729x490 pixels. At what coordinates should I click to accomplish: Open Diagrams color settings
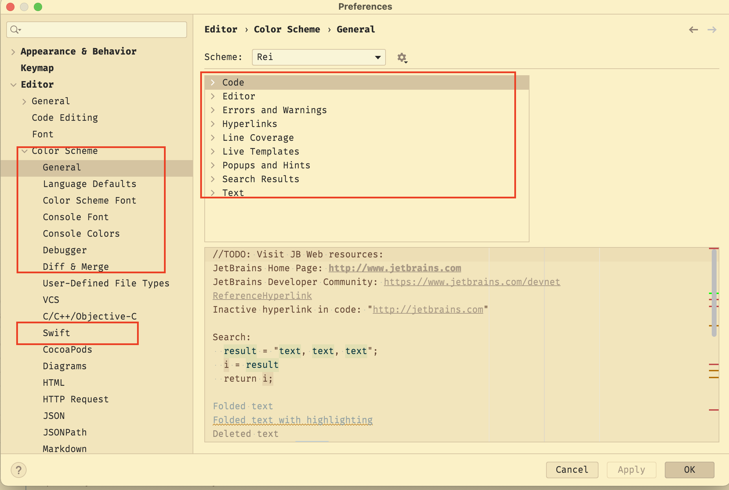(x=65, y=366)
